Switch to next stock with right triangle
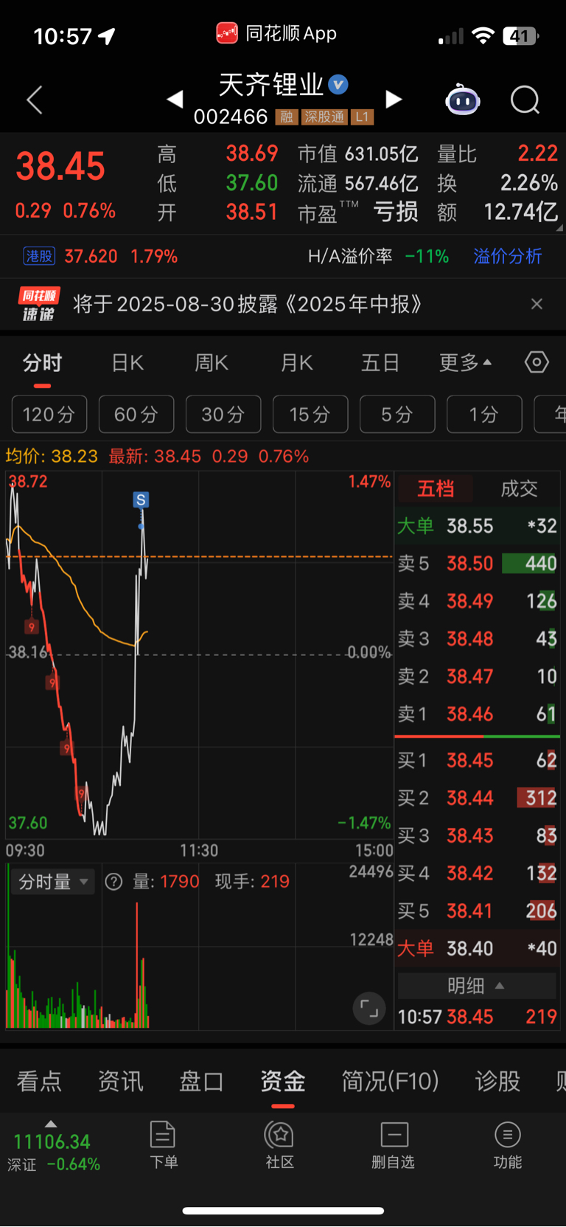This screenshot has width=566, height=1227. [394, 99]
